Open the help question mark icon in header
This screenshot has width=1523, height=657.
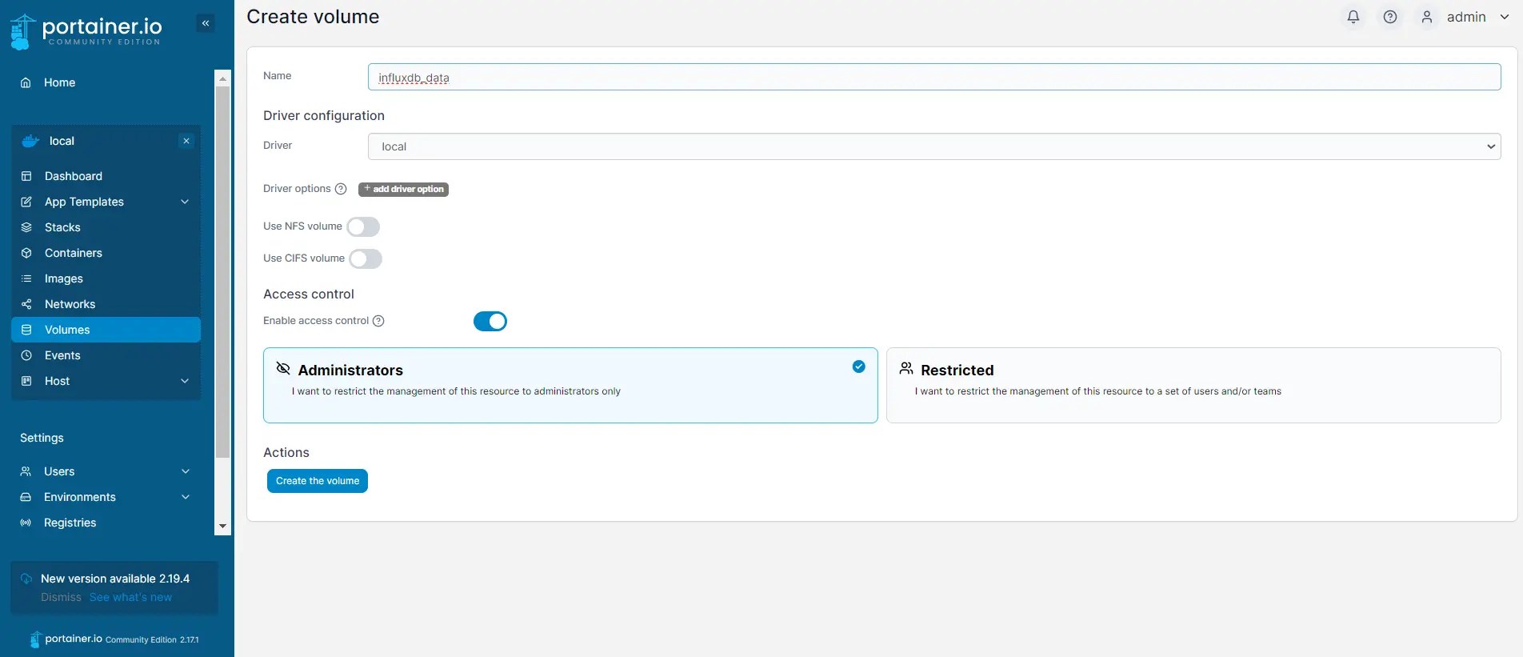[x=1390, y=17]
